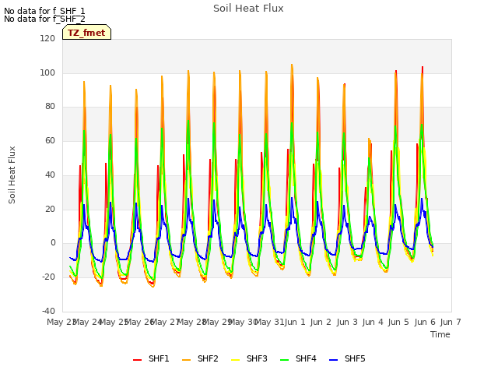Click the Jun 6 x-axis date label
This screenshot has width=498, height=374.
[x=425, y=322]
